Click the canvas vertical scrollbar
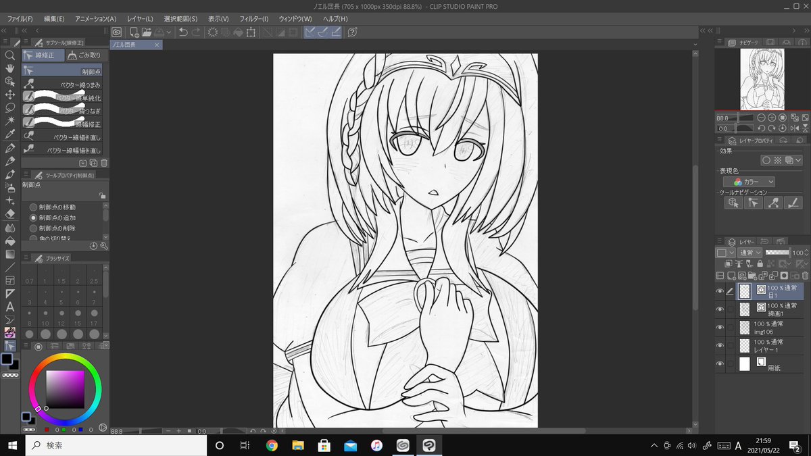Viewport: 811px width, 456px height. coord(696,236)
